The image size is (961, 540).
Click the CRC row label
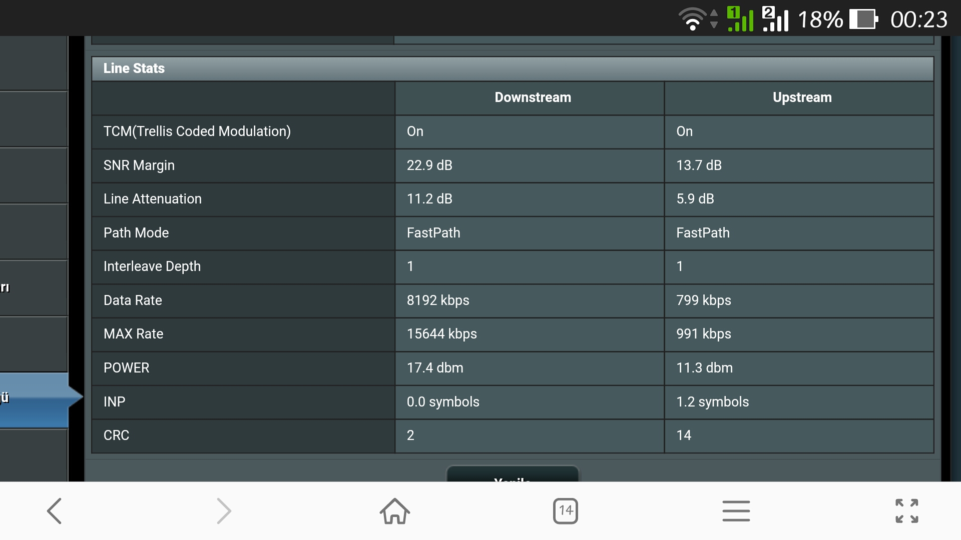[x=116, y=435]
